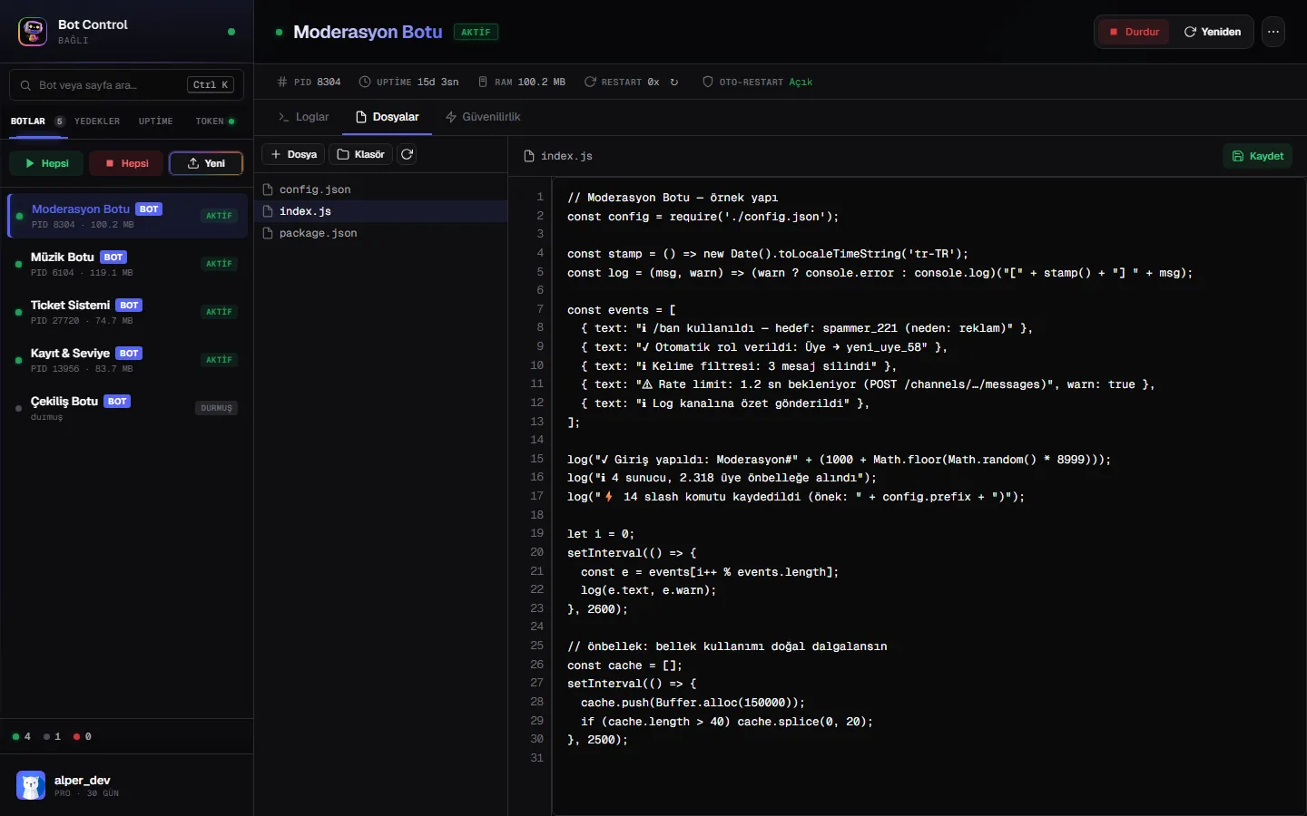Viewport: 1307px width, 816px height.
Task: Upload a new bot via Yeni
Action: tap(206, 163)
